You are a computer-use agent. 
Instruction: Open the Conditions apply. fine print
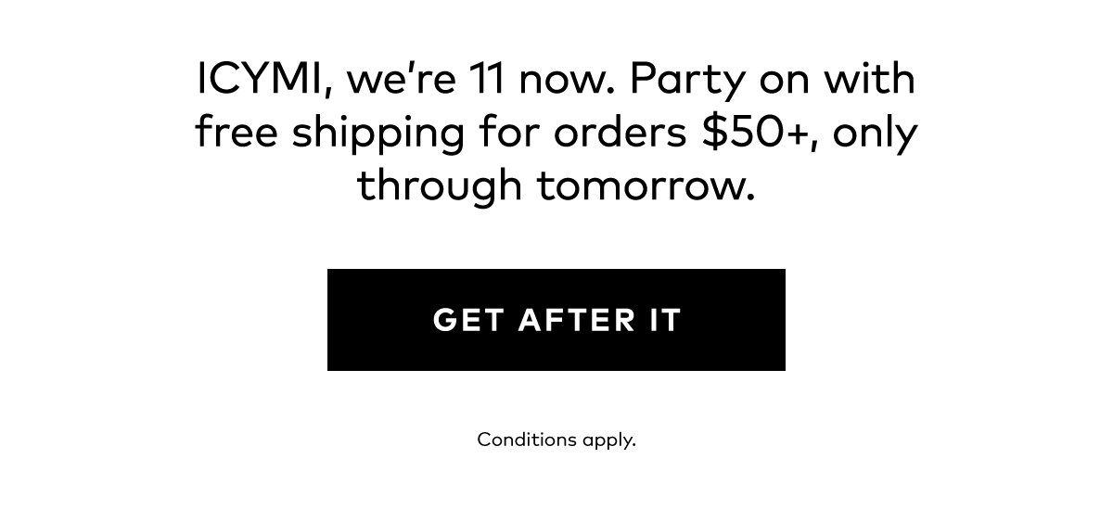point(556,440)
